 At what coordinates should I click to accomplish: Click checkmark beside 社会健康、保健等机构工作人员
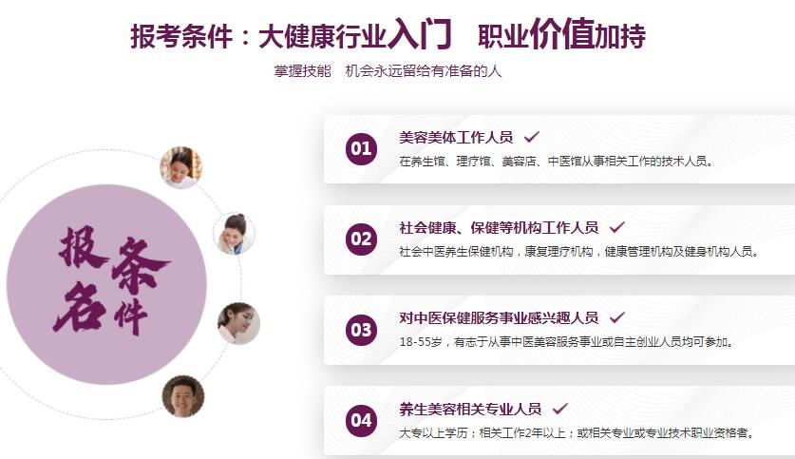[x=617, y=227]
